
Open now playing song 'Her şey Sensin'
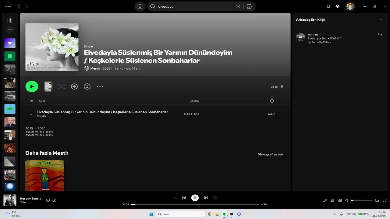click(30, 199)
